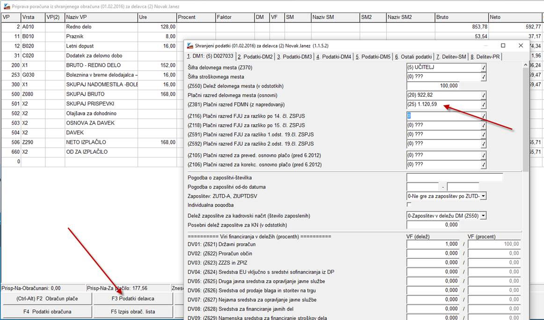544x320 pixels.
Task: Click the Vrsta column header
Action: point(33,17)
